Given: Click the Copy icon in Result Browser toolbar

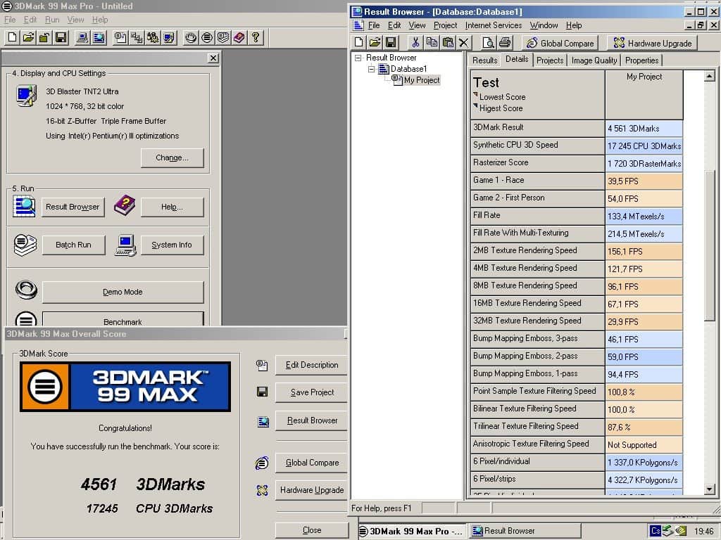Looking at the screenshot, I should 432,43.
